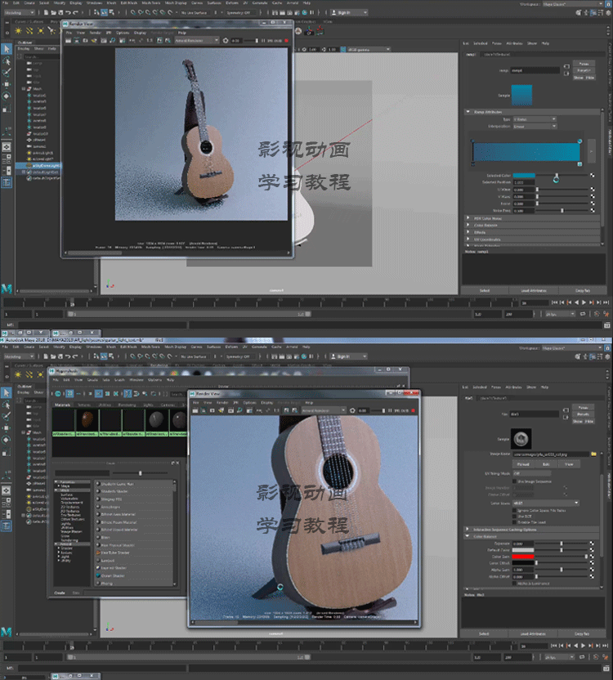Click Render region icon in lower Render View toolbar
The width and height of the screenshot is (613, 680).
coord(204,410)
